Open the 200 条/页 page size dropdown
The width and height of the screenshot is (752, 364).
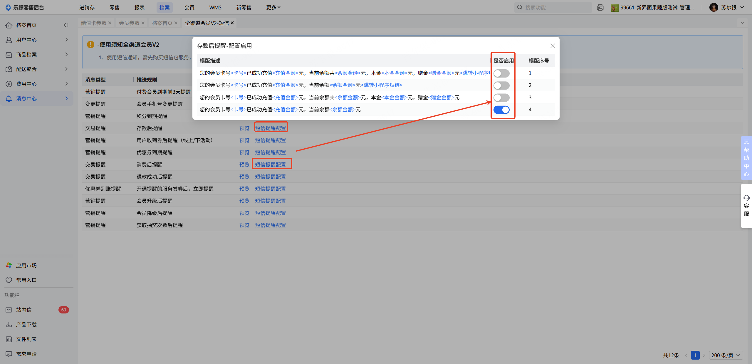[726, 355]
